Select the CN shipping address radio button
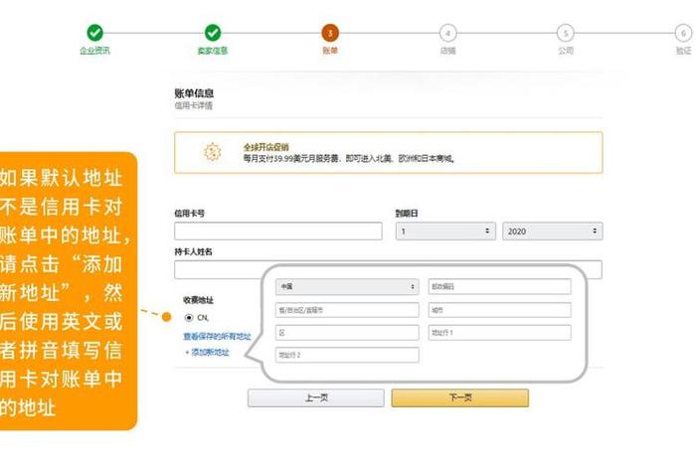 189,318
